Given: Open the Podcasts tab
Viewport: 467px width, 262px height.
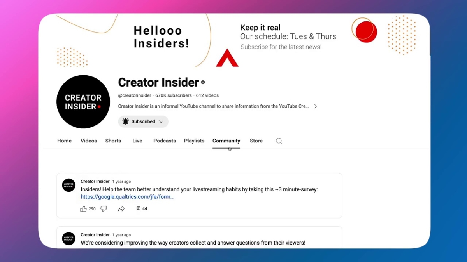Looking at the screenshot, I should click(x=165, y=141).
